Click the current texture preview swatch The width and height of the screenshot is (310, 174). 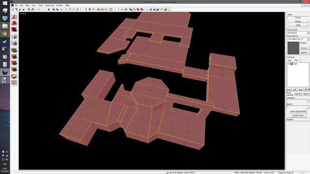click(293, 48)
